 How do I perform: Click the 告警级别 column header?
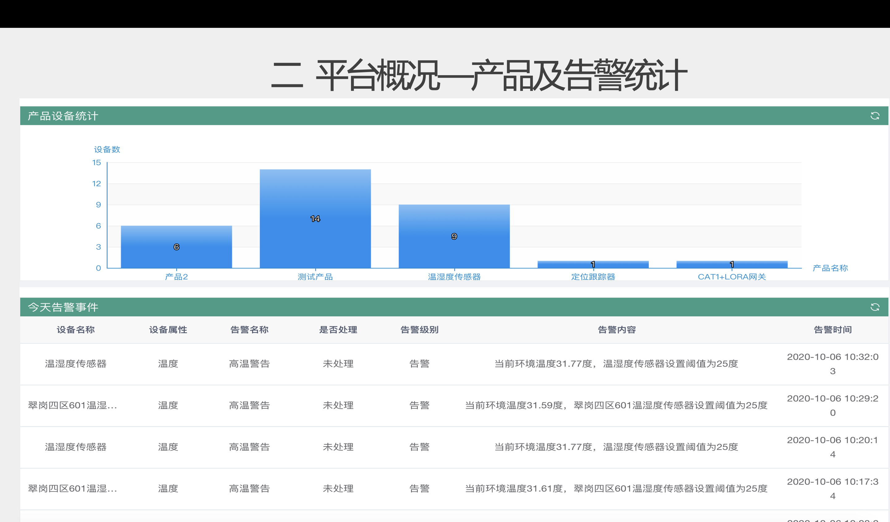pos(419,330)
